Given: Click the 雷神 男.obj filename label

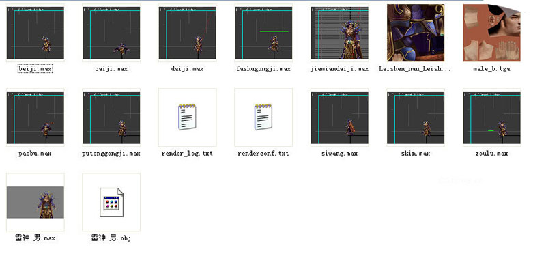Looking at the screenshot, I should (x=111, y=238).
